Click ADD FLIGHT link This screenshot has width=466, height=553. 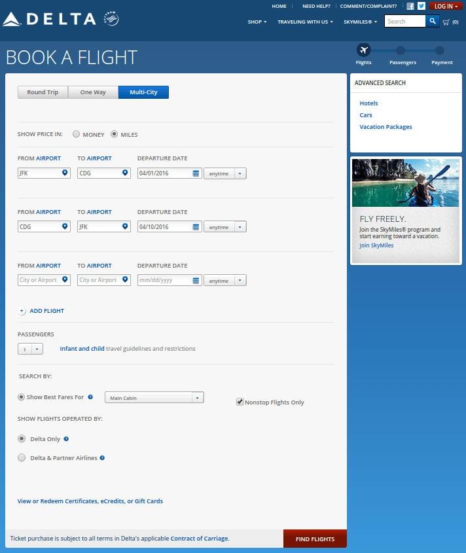47,311
